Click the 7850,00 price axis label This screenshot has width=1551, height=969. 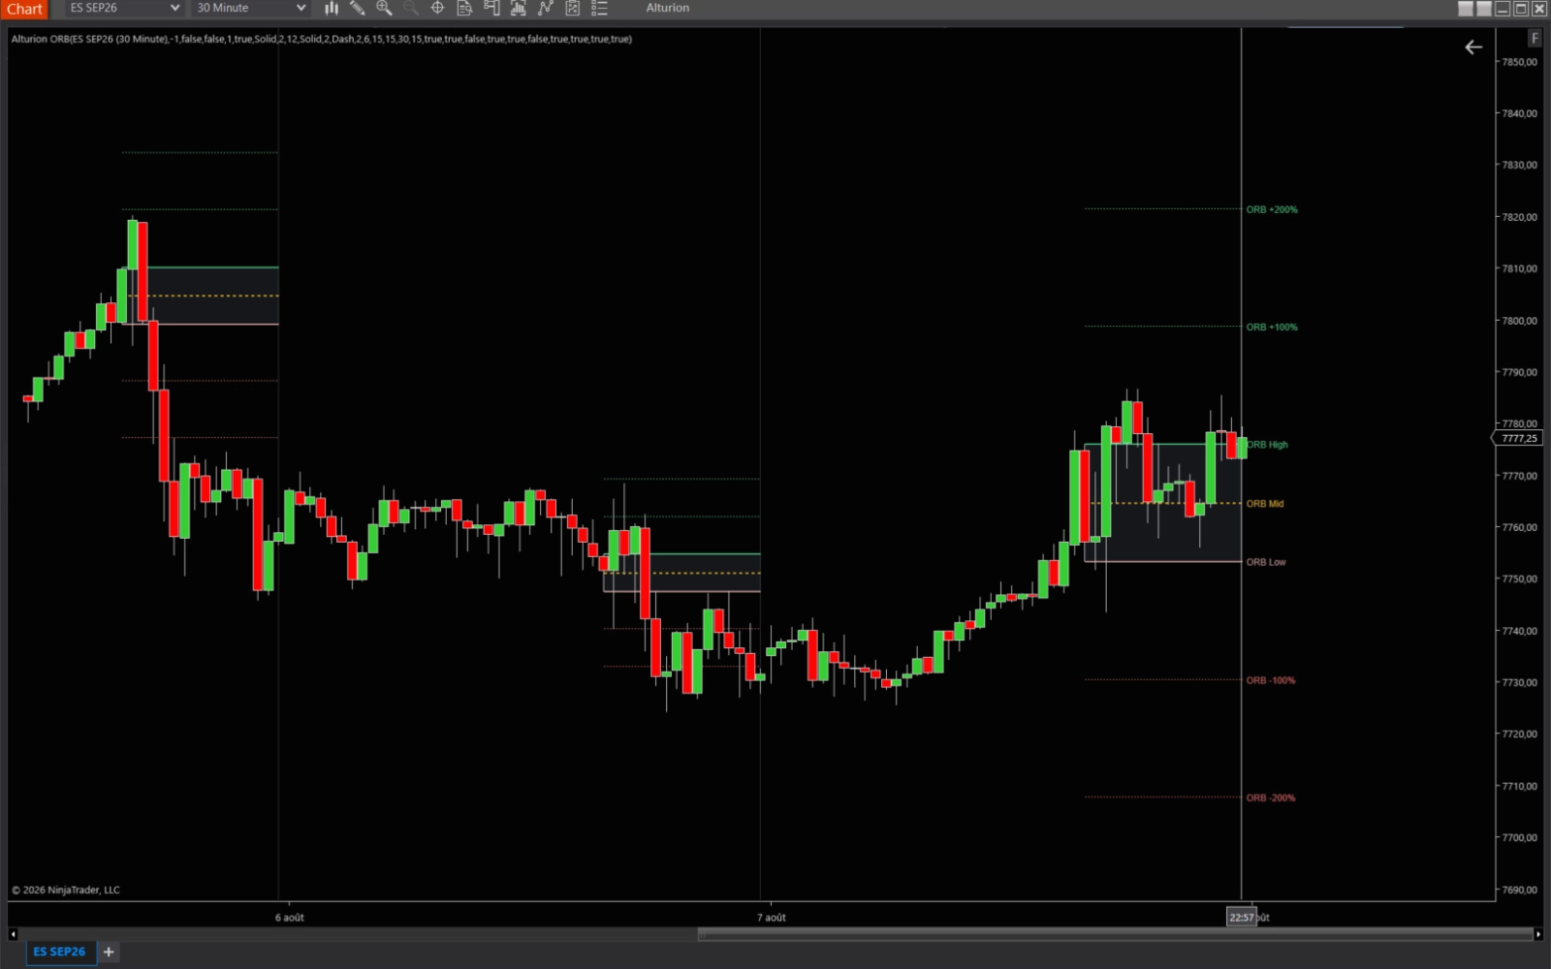point(1519,62)
